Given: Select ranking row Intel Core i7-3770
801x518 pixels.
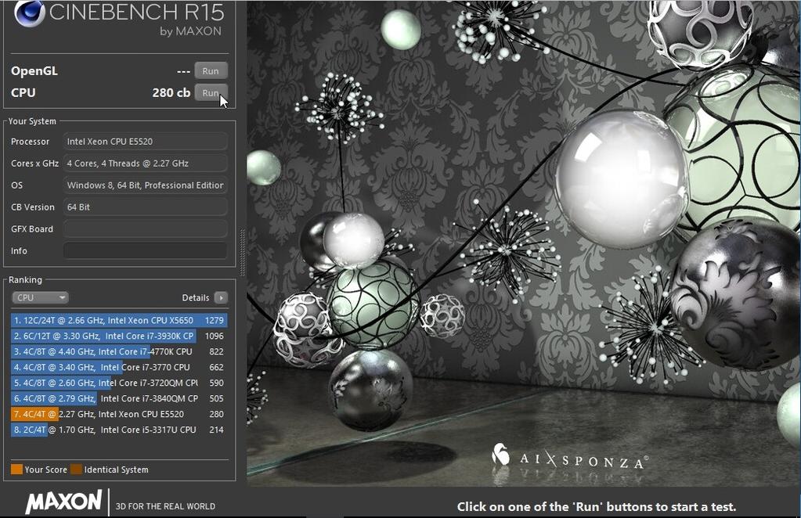Looking at the screenshot, I should click(x=119, y=368).
